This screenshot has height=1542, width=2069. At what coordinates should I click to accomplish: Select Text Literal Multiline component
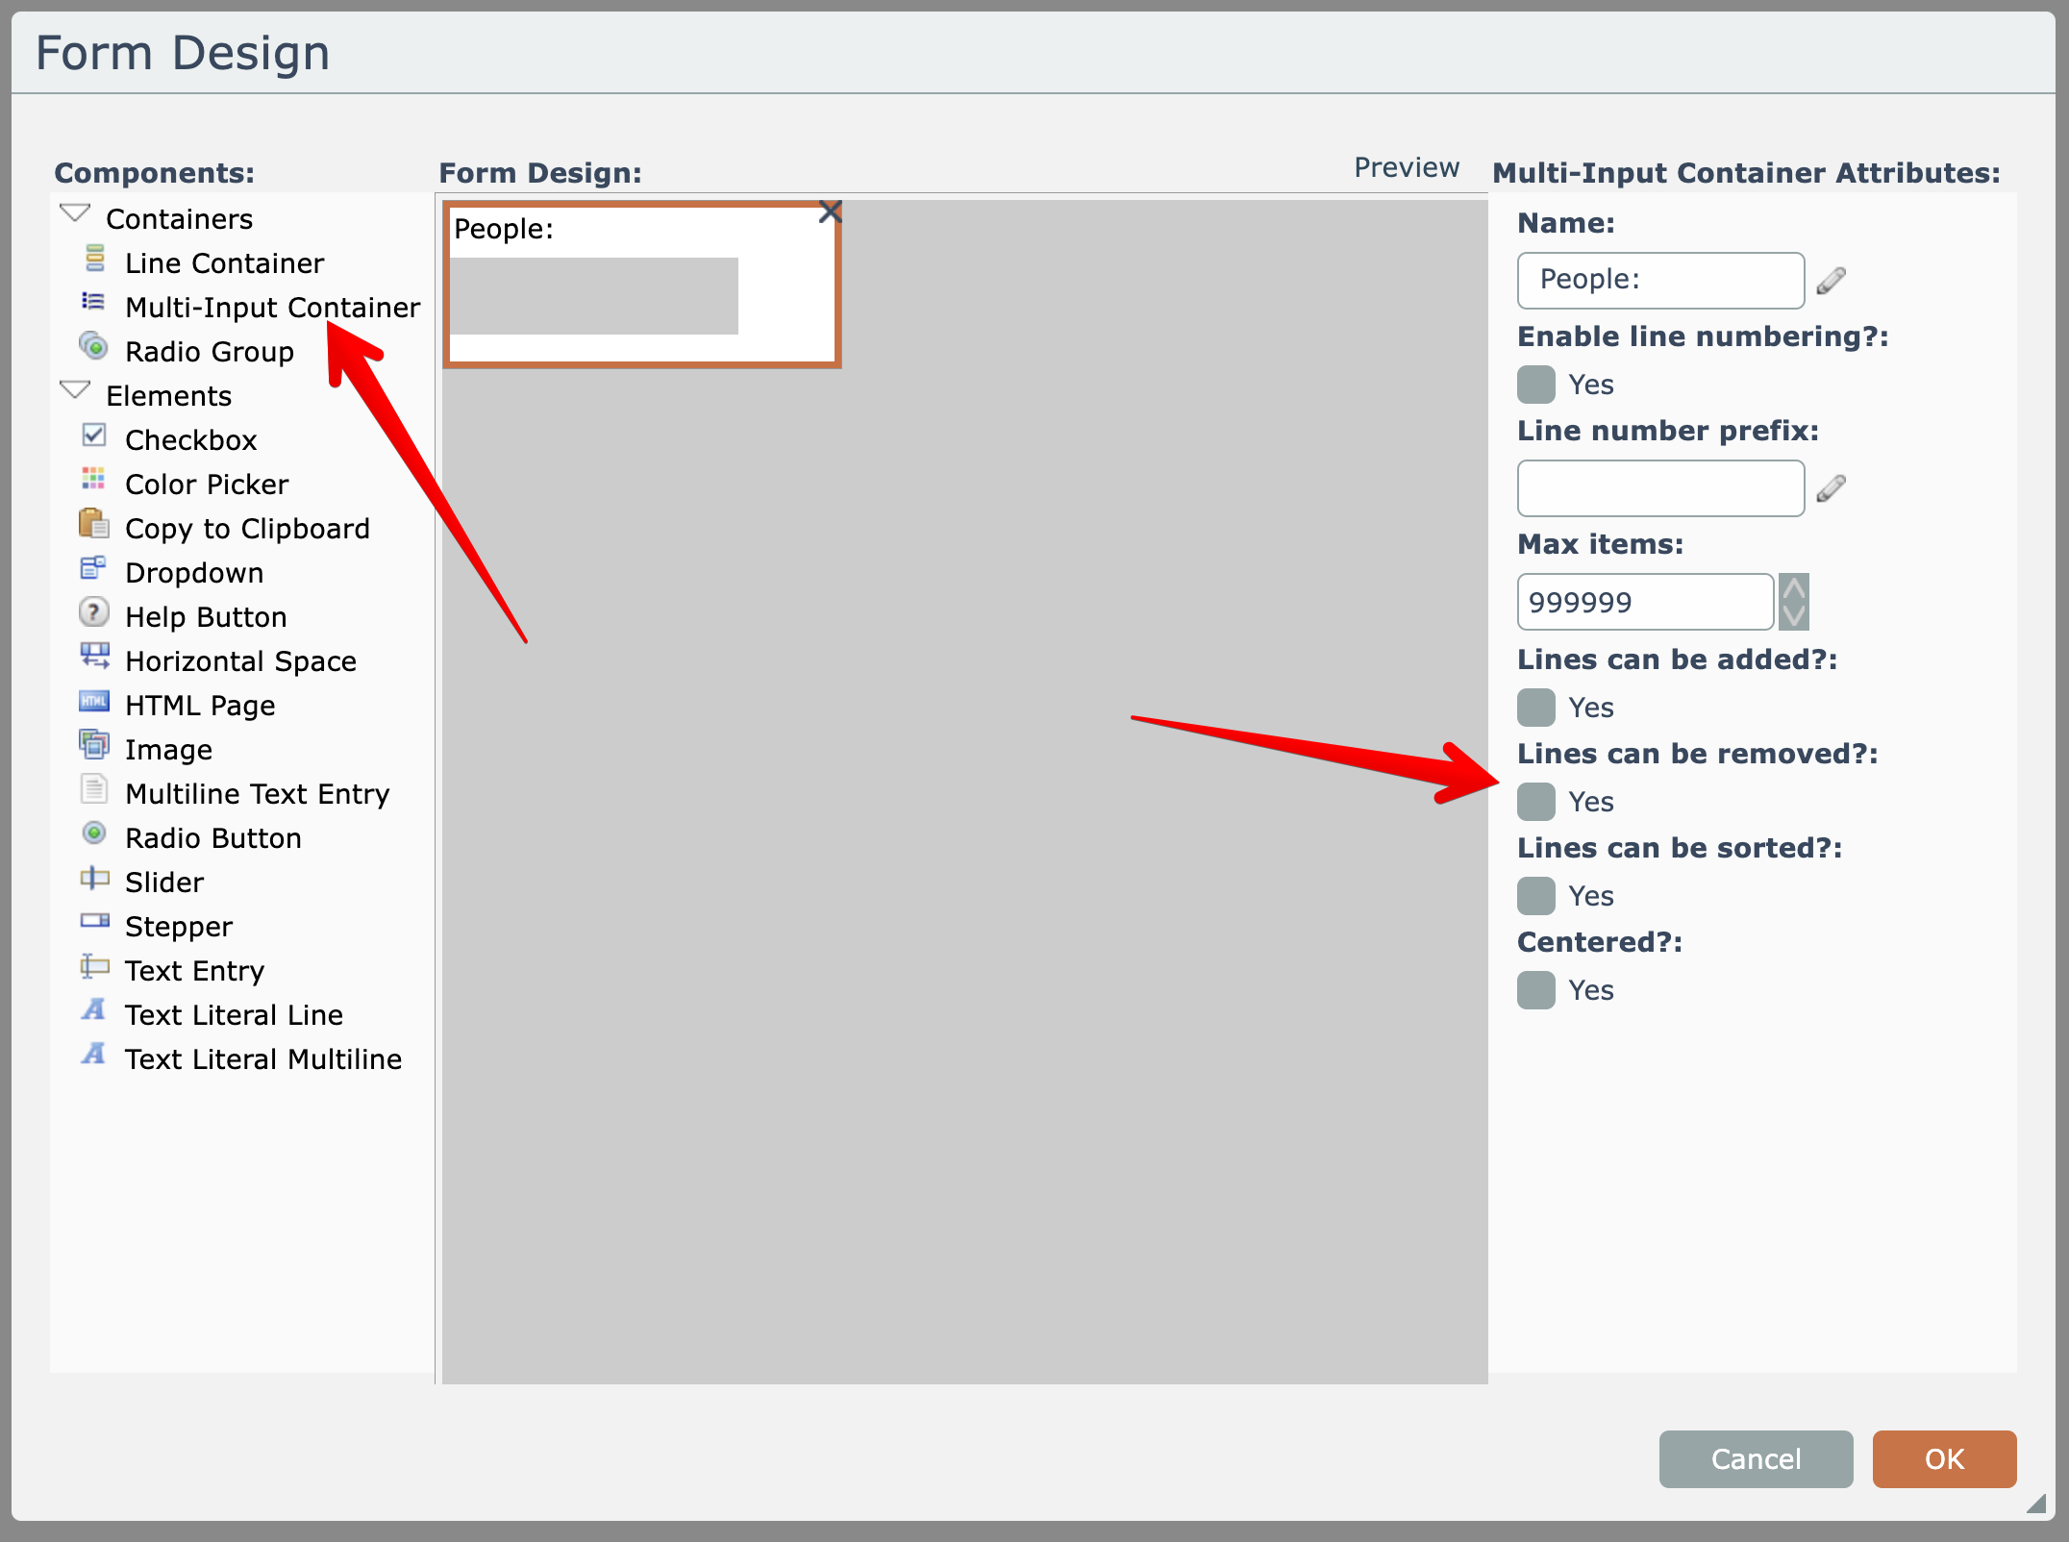click(x=262, y=1059)
